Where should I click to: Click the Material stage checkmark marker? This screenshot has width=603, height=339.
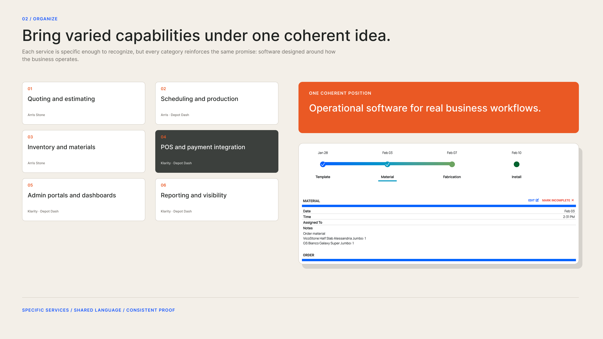(387, 164)
